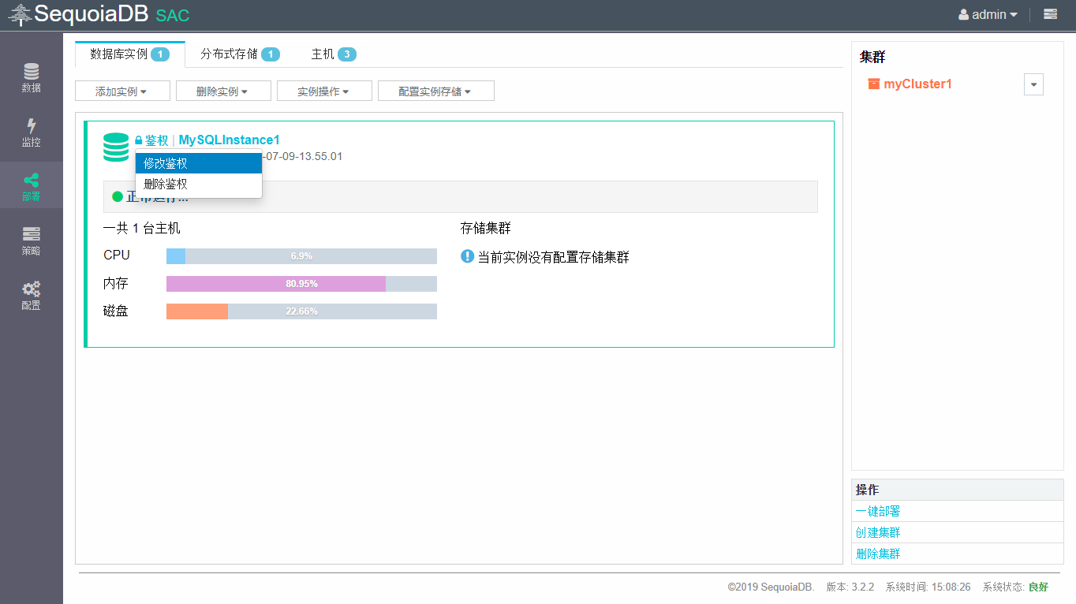Click the memory usage progress bar
Viewport: 1076px width, 604px height.
click(x=301, y=284)
